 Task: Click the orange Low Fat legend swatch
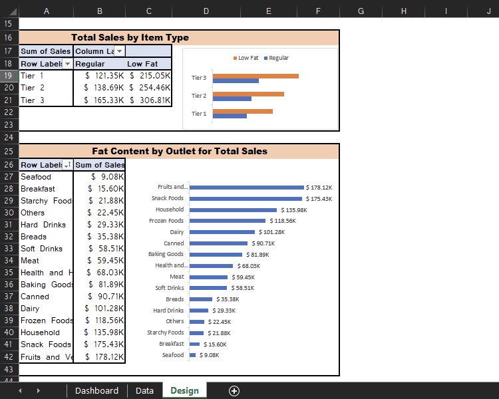(x=235, y=59)
